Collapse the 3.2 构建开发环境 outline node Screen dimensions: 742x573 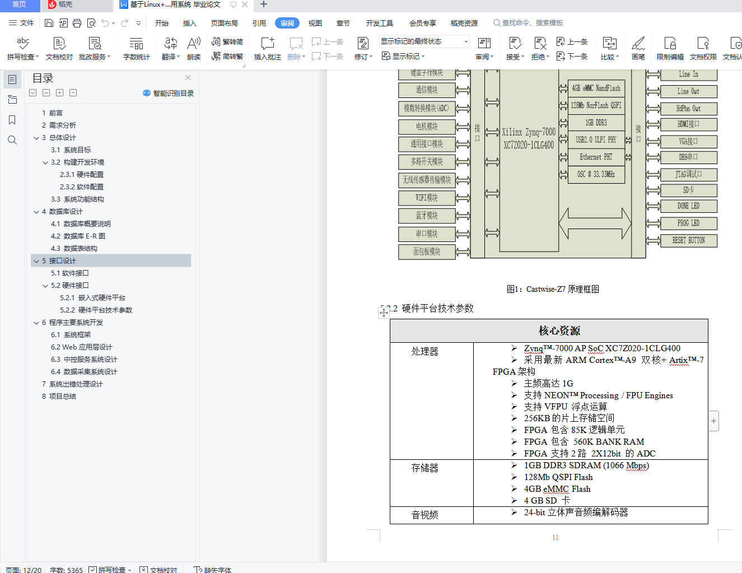[x=45, y=162]
